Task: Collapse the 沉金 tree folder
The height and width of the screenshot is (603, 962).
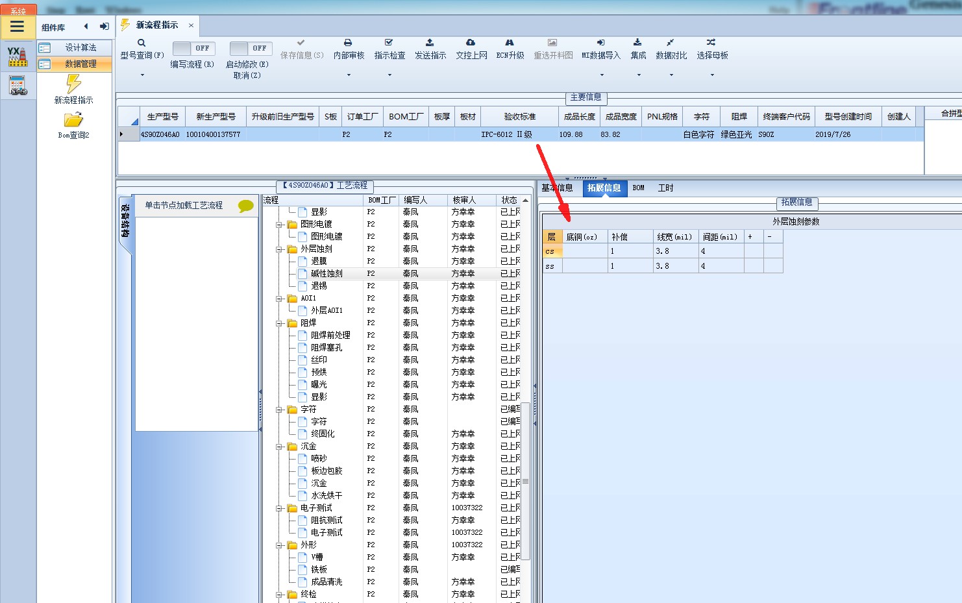Action: tap(279, 447)
